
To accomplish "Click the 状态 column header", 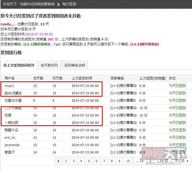I will tap(172, 78).
